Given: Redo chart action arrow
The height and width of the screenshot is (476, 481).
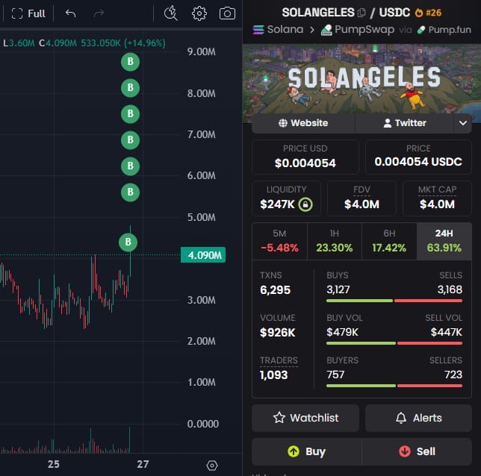Looking at the screenshot, I should point(99,13).
